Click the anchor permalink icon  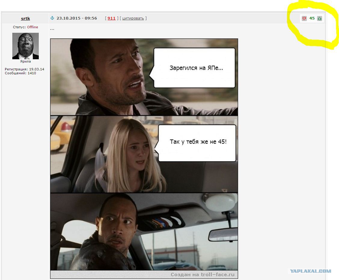52,18
